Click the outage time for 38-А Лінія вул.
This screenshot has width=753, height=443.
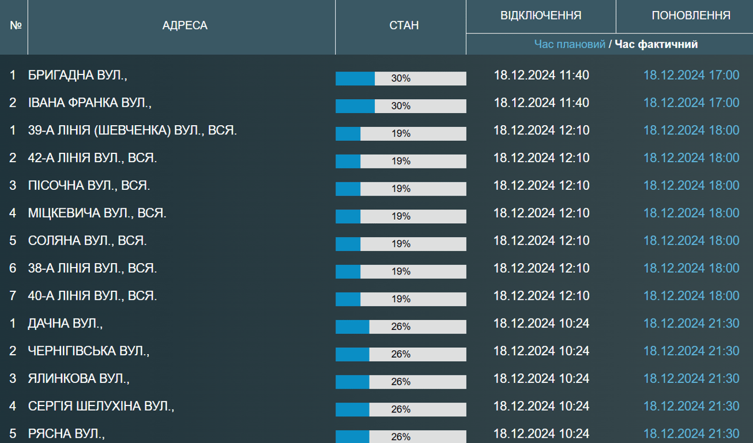click(541, 268)
